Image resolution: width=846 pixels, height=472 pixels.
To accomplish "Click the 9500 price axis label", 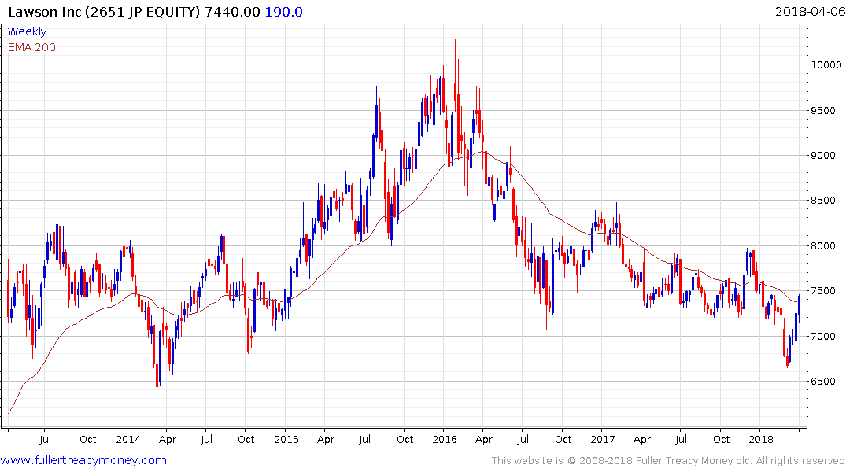I will click(823, 111).
